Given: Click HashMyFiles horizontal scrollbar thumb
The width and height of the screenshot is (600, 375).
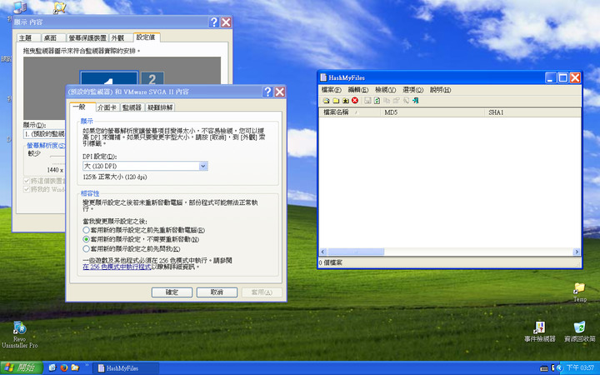Looking at the screenshot, I should (x=356, y=252).
